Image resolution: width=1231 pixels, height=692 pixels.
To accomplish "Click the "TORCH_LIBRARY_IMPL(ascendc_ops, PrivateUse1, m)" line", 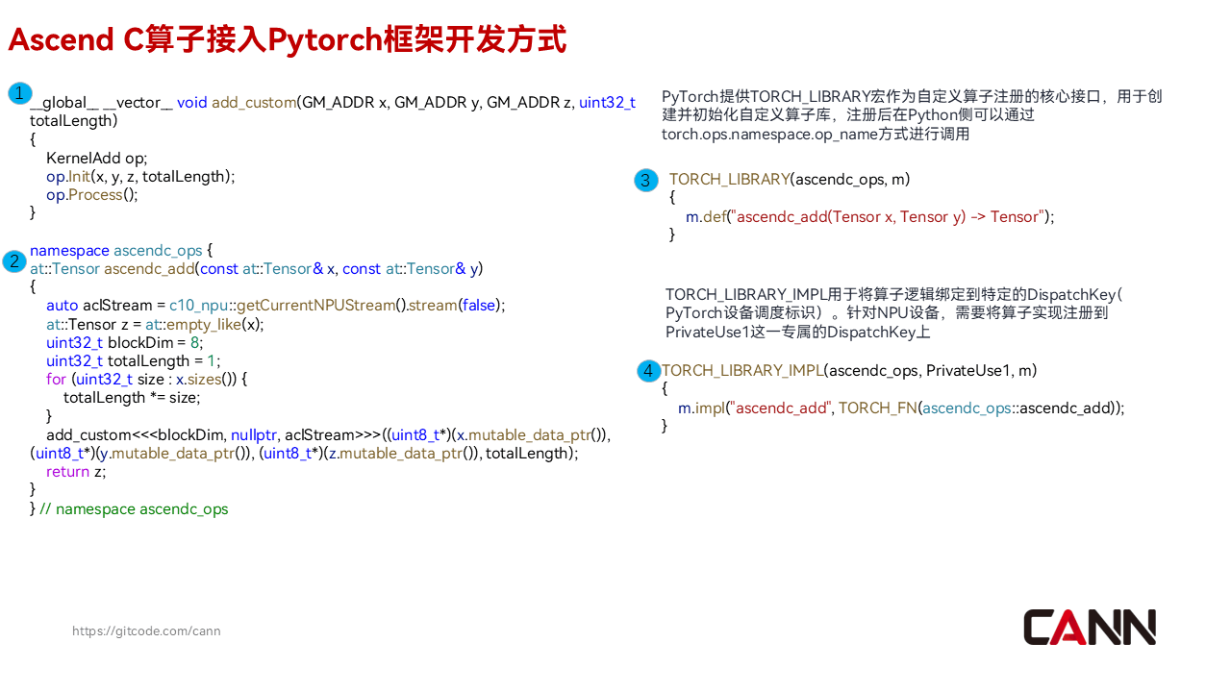I will pyautogui.click(x=849, y=370).
